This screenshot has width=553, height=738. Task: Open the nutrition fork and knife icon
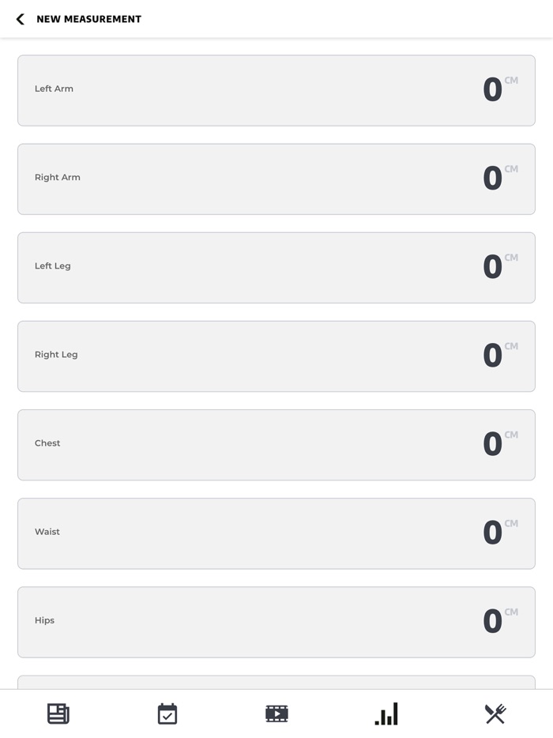coord(495,714)
